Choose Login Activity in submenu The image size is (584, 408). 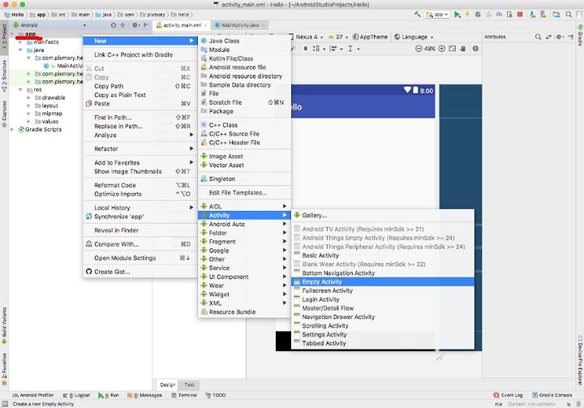pyautogui.click(x=383, y=299)
